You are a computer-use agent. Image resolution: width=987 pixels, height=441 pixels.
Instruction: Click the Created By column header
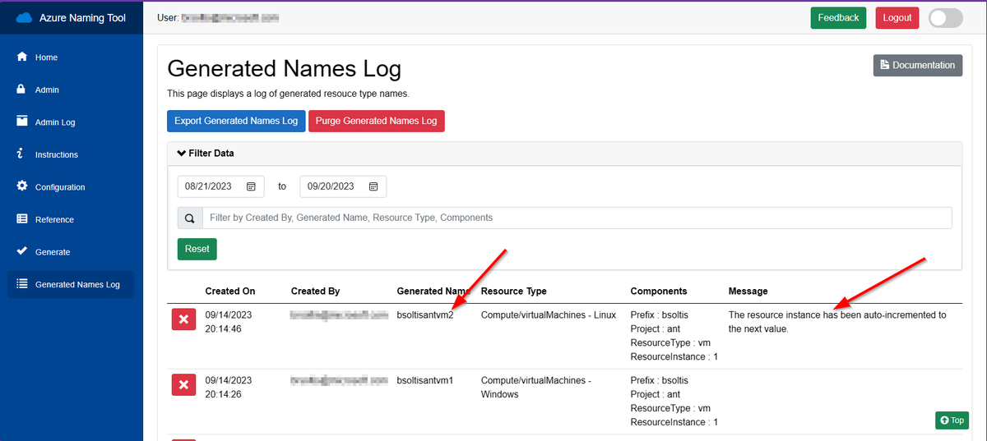315,291
